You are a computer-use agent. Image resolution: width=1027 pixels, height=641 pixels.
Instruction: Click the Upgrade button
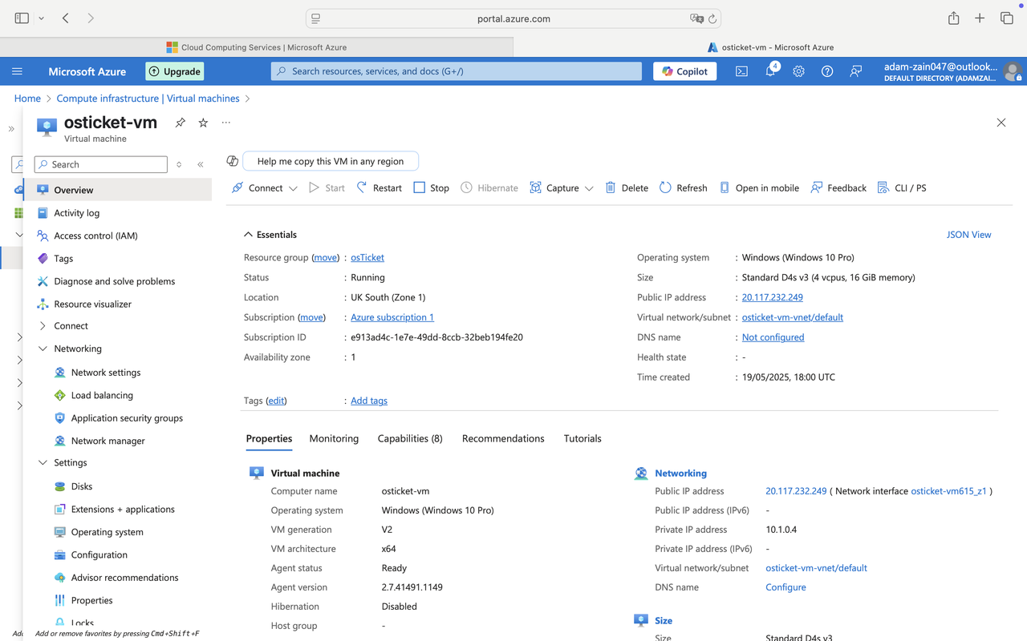point(175,71)
